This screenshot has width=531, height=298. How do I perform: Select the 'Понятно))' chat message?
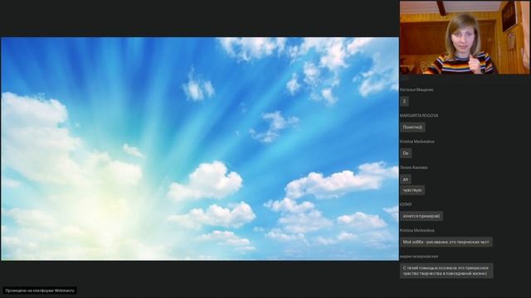tap(412, 127)
